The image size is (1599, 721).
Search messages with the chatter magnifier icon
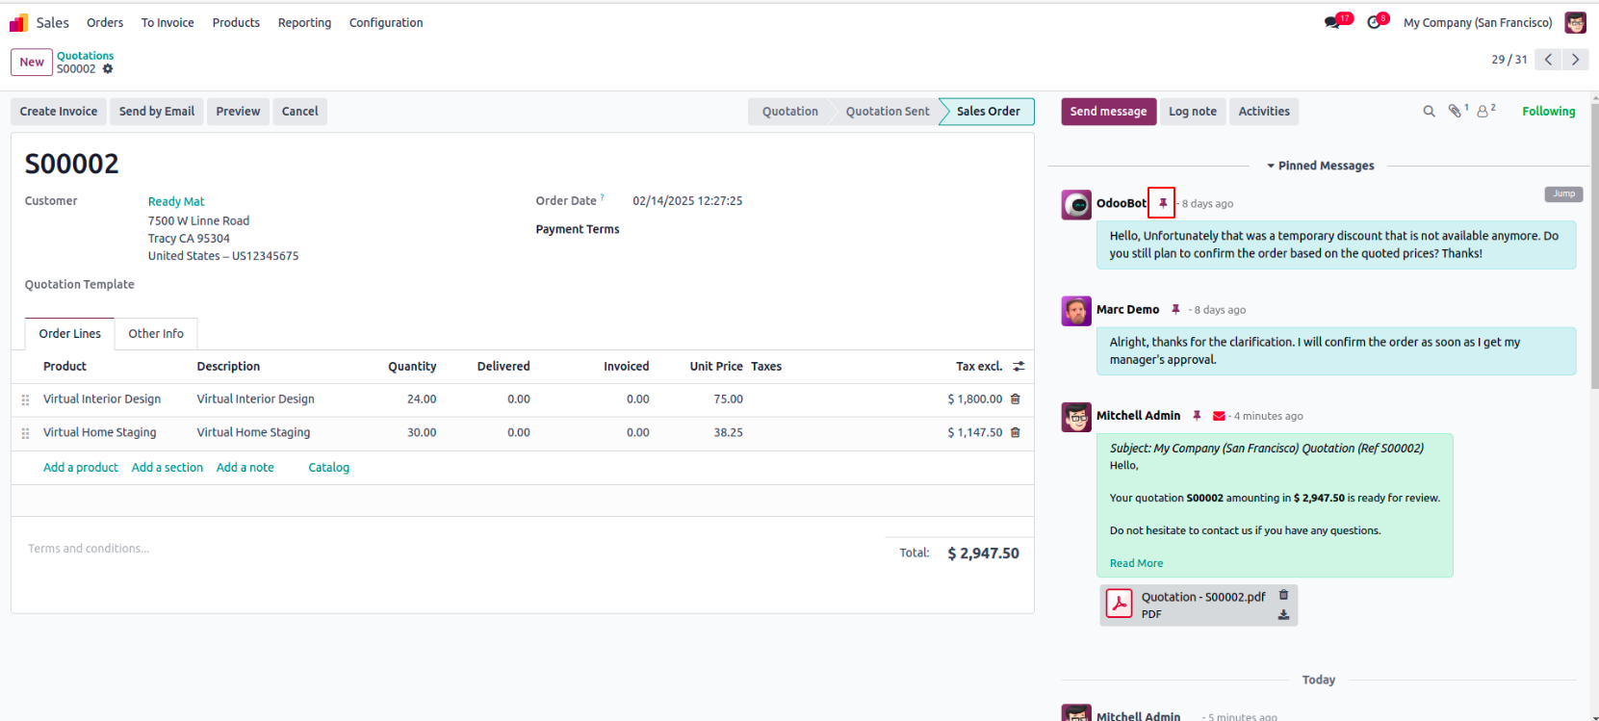1429,112
